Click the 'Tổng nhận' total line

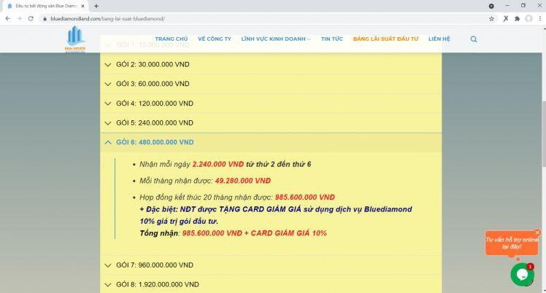click(233, 233)
